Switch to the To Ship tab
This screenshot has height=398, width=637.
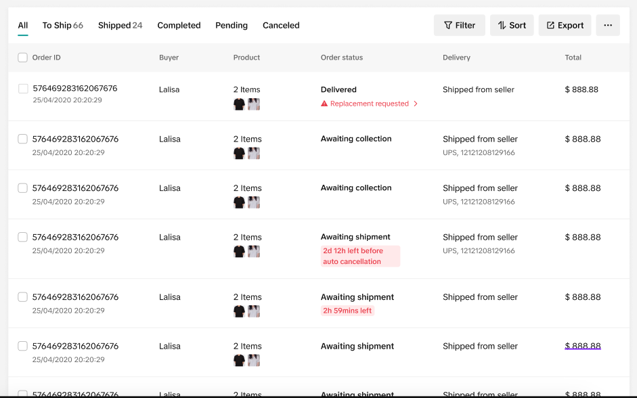coord(62,26)
